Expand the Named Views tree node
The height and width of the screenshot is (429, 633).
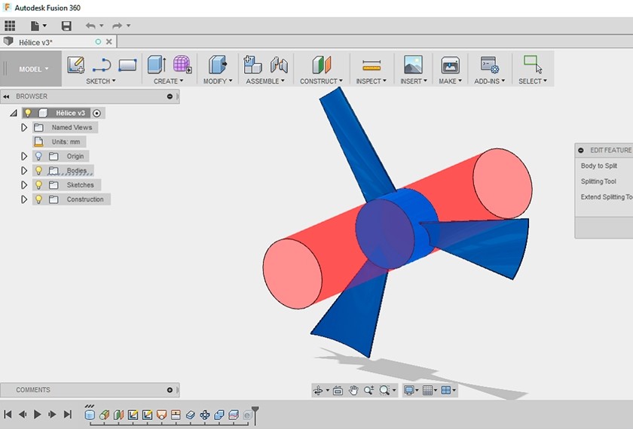pyautogui.click(x=24, y=128)
